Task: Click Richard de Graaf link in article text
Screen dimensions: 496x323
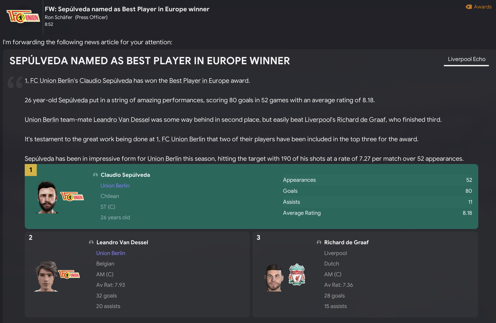Action: click(361, 120)
